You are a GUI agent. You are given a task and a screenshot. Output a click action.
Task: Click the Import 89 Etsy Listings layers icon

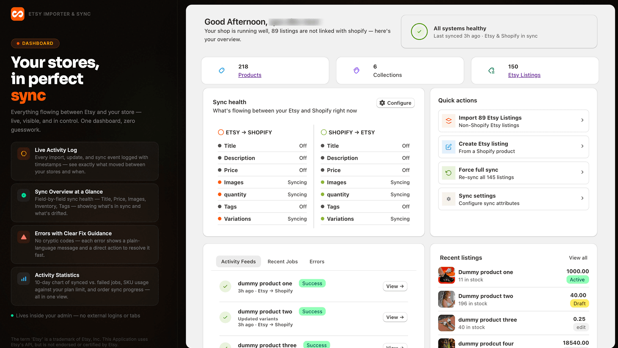[x=448, y=121]
